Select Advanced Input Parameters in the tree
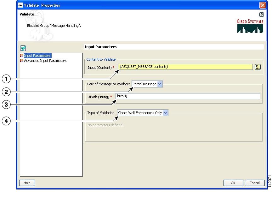 (45, 61)
